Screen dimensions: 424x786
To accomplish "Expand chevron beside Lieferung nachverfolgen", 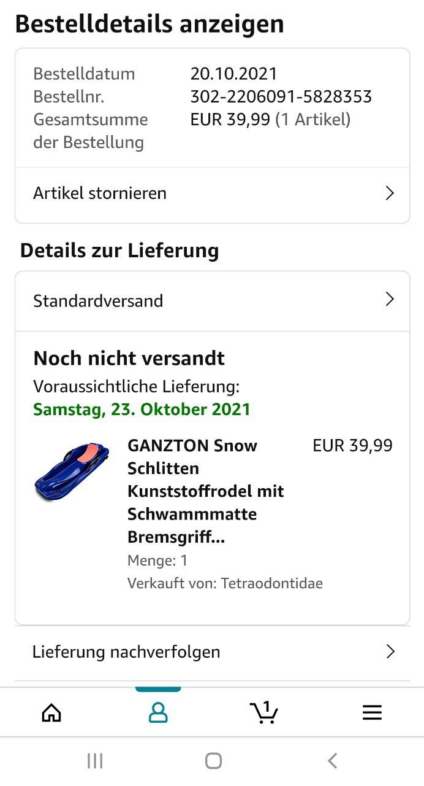I will [390, 652].
